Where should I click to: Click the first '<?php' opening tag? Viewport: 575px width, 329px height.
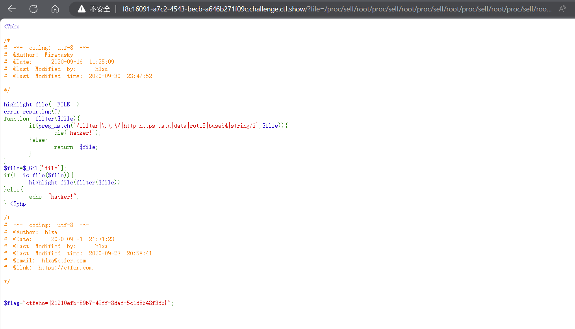tap(12, 26)
